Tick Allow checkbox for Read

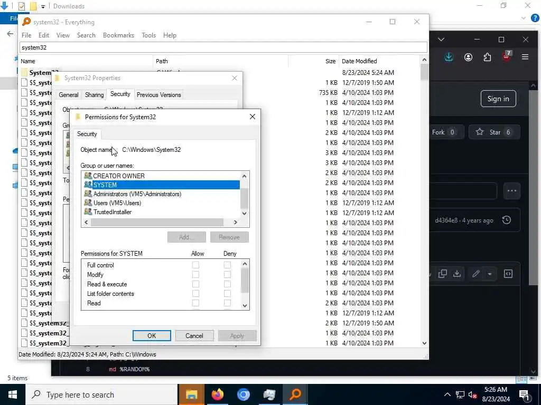pyautogui.click(x=195, y=303)
